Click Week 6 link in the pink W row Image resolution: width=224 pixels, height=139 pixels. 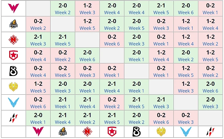coord(186,13)
